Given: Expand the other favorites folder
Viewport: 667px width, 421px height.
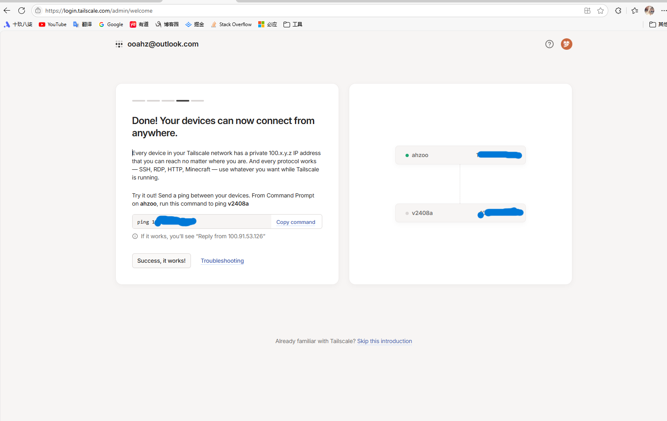Looking at the screenshot, I should [658, 24].
